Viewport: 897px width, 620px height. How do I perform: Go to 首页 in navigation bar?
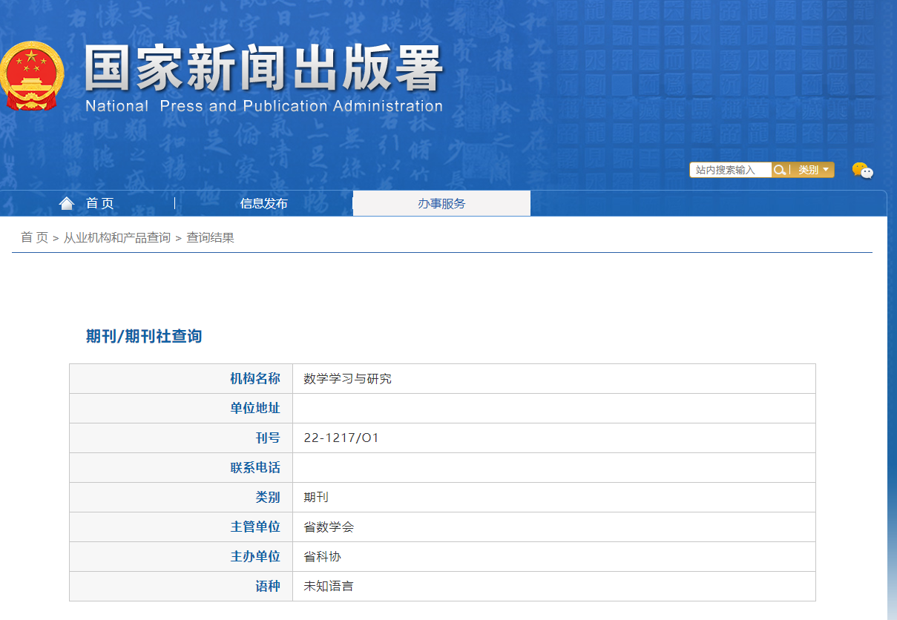pos(100,204)
